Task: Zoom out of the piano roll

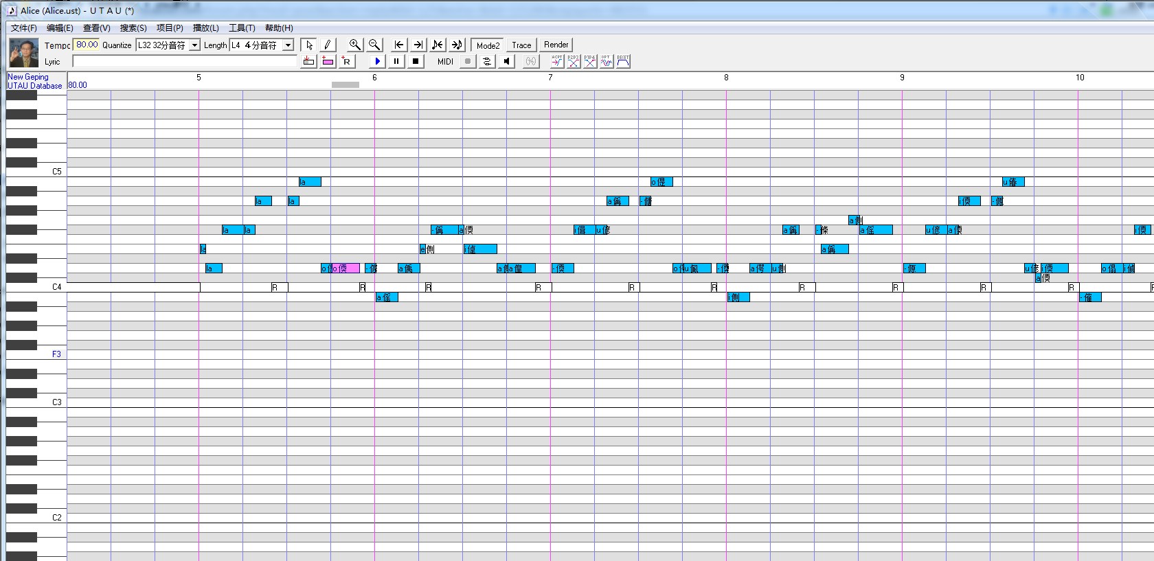Action: coord(374,45)
